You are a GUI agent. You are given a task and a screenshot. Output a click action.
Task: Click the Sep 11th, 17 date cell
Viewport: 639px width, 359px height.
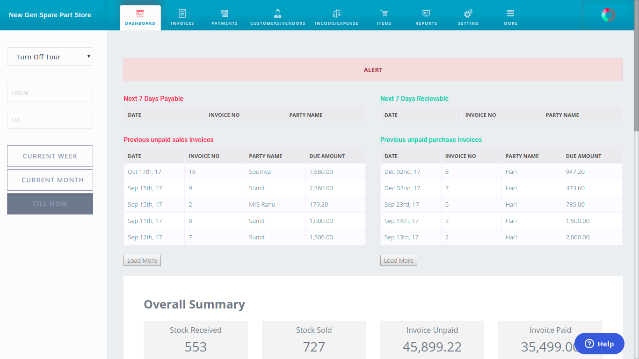(x=145, y=221)
